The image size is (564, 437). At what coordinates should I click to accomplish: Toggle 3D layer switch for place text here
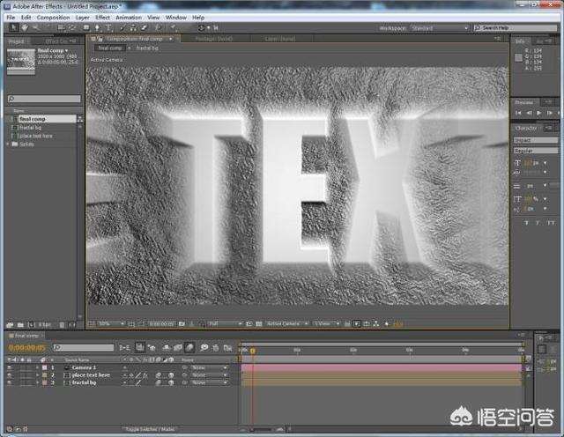[x=171, y=375]
